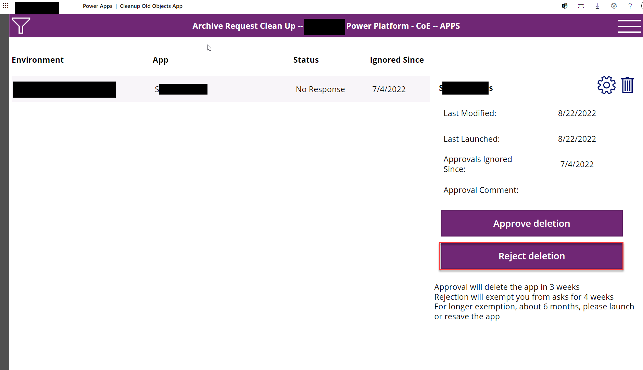The height and width of the screenshot is (370, 643).
Task: Open Power Apps settings gear in top bar
Action: pos(614,6)
